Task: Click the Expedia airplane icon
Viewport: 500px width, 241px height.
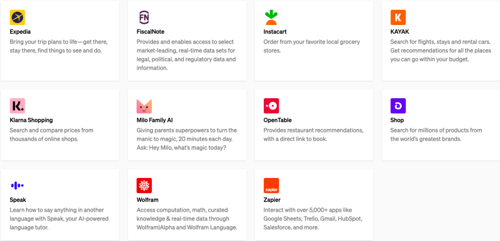Action: click(x=17, y=18)
